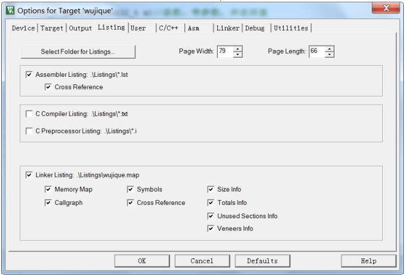Focus the Page Width input field

pyautogui.click(x=226, y=51)
